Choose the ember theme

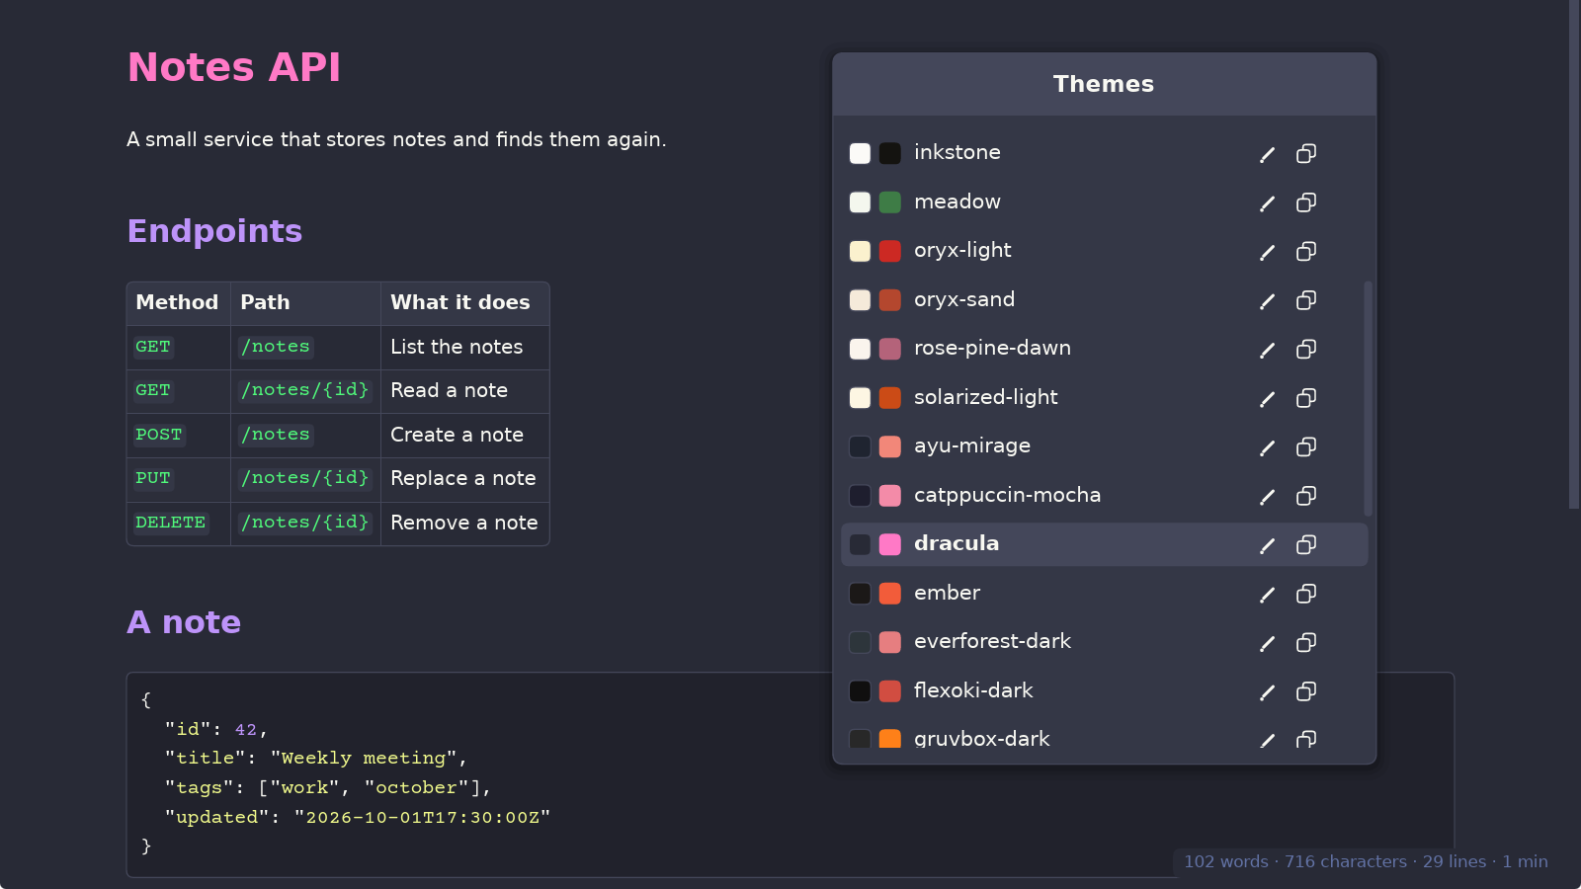point(1104,594)
